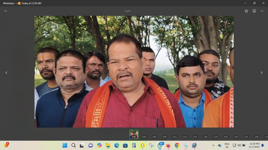Click the back arrow in the media viewer
Image resolution: width=268 pixels, height=150 pixels.
click(x=6, y=11)
